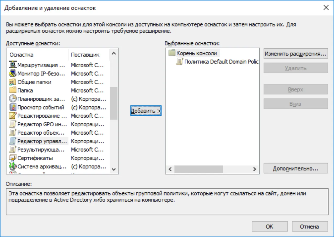The width and height of the screenshot is (334, 237).
Task: Select the Монитор IP-безопасности snap-in icon
Action: (13, 74)
